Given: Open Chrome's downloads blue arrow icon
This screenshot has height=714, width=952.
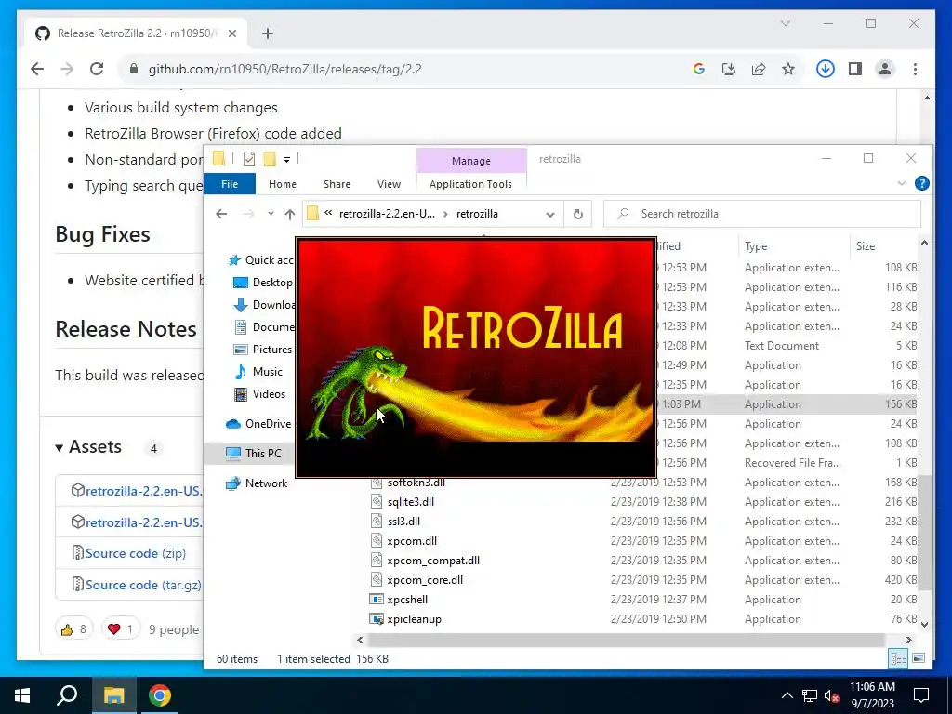Looking at the screenshot, I should tap(826, 69).
